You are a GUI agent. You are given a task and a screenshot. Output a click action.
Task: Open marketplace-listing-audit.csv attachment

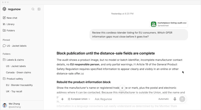click(x=169, y=24)
